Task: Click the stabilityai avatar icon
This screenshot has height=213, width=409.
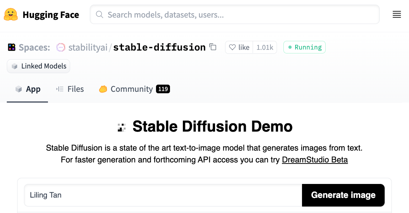Action: (61, 47)
